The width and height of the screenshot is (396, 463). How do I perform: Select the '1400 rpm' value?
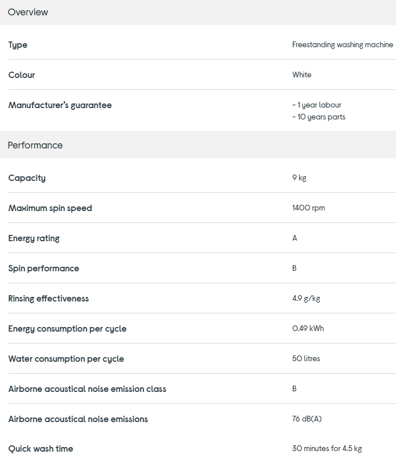tap(309, 208)
